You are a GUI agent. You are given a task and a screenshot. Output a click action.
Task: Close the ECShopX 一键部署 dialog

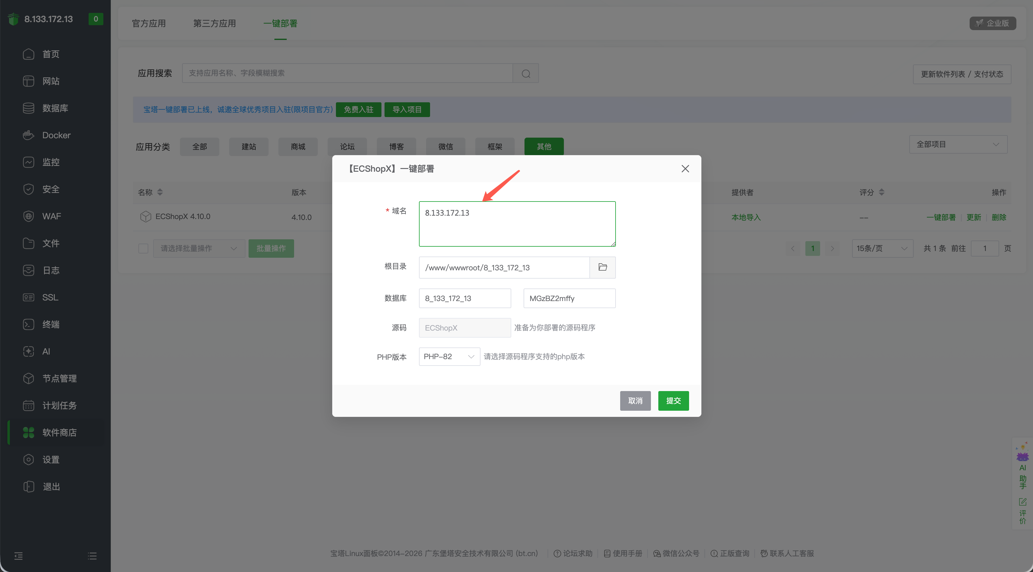click(685, 169)
